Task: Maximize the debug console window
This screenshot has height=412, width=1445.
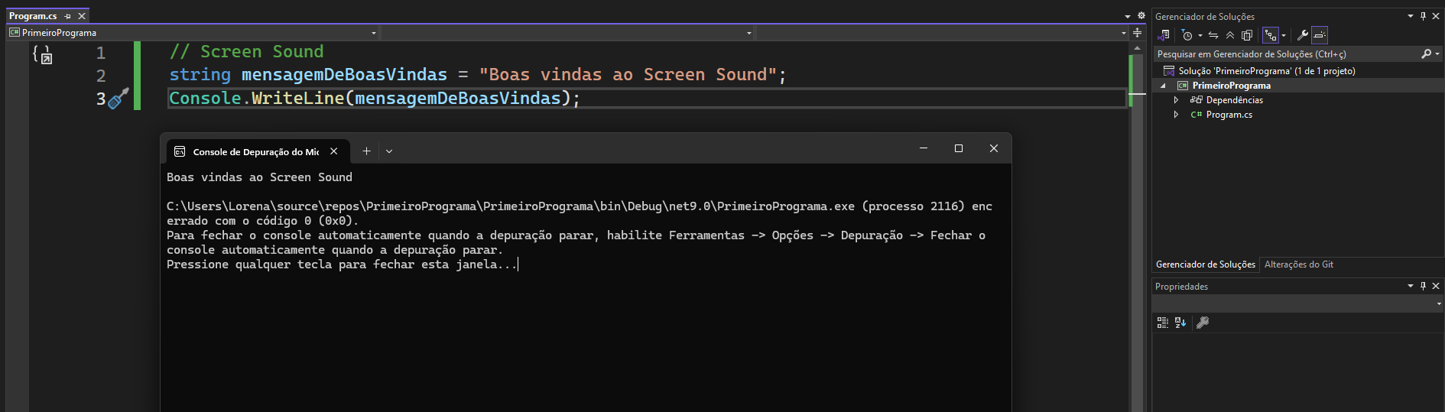Action: (959, 148)
